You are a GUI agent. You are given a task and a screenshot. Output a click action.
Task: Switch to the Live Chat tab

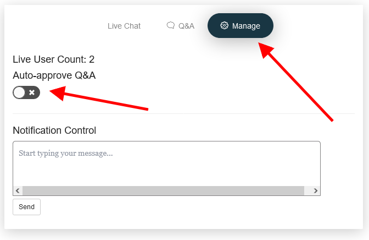124,26
